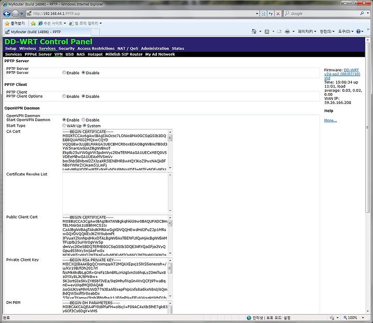Click the search magnifier icon
The width and height of the screenshot is (373, 323).
(x=362, y=13)
